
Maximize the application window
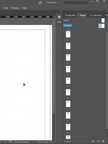click(x=97, y=1)
